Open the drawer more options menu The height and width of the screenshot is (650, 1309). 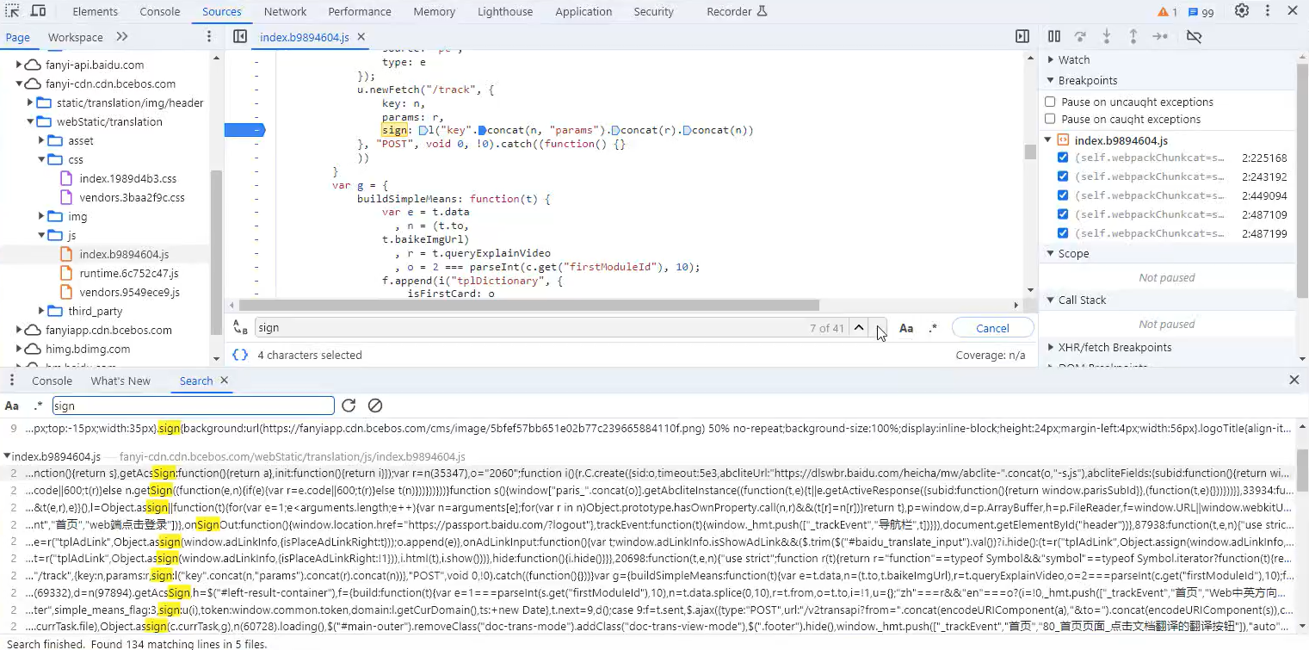tap(13, 381)
